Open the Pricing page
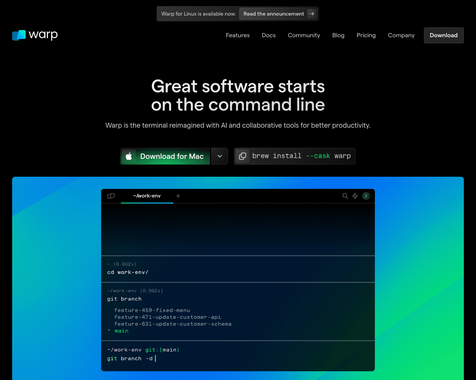 click(366, 35)
